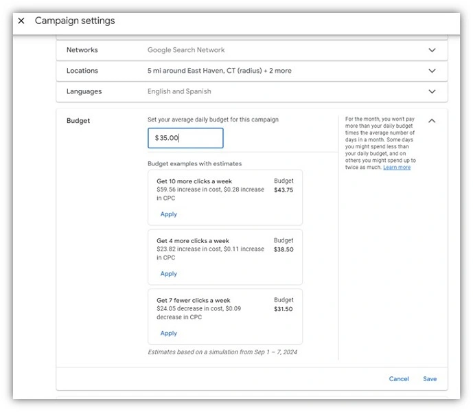Click the 'Set your average daily budget' caption
473x412 pixels.
pyautogui.click(x=213, y=119)
